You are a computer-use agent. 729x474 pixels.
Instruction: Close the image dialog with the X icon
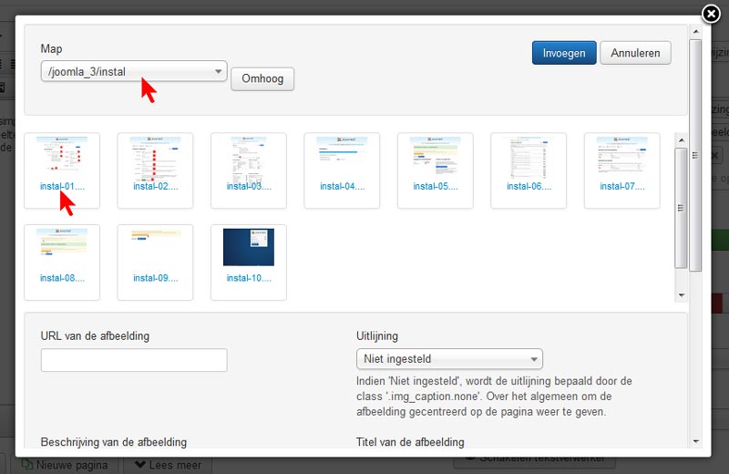711,14
